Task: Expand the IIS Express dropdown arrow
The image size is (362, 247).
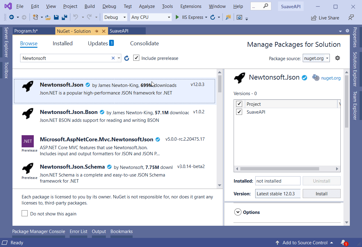Action: (x=206, y=17)
